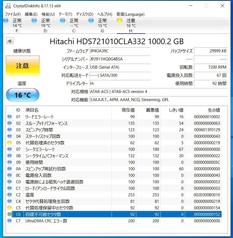Viewport: 233px width, 238px height.
Task: Minimize the CrystalDiskInfo window
Action: point(191,6)
